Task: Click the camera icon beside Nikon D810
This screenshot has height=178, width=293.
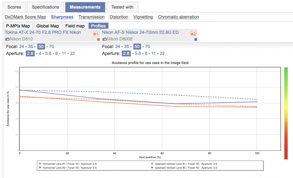Action: pyautogui.click(x=7, y=39)
